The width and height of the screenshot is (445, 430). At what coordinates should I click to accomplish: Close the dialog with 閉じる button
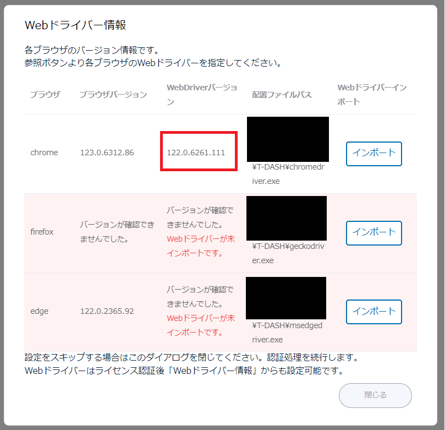click(375, 395)
